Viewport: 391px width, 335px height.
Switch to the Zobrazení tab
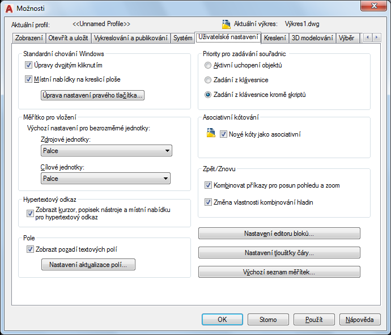(x=29, y=38)
